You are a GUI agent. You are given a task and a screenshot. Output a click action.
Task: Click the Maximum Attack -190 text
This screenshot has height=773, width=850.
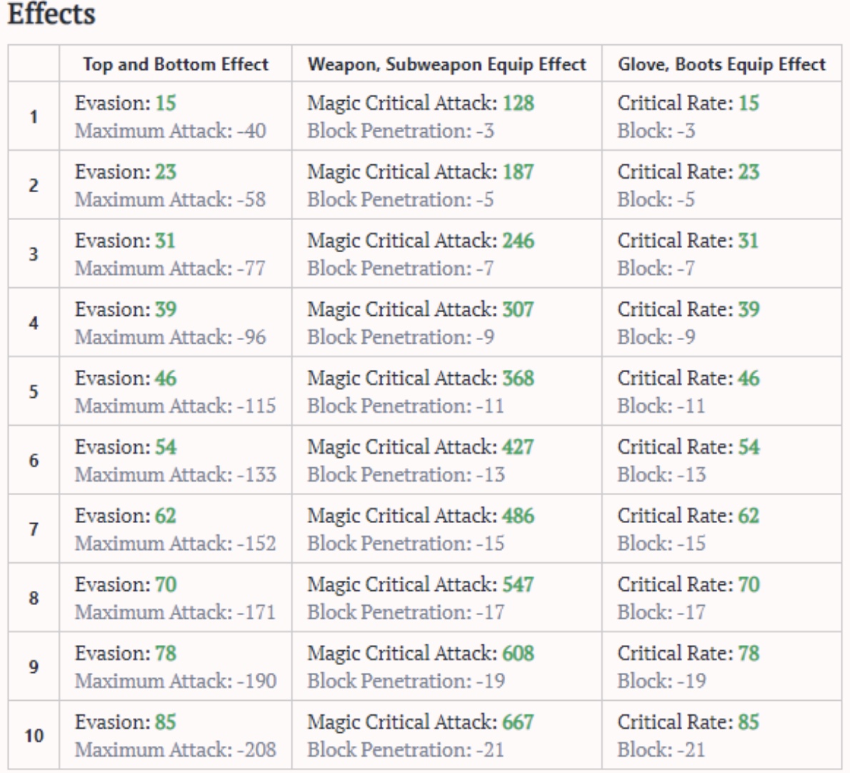(x=175, y=681)
